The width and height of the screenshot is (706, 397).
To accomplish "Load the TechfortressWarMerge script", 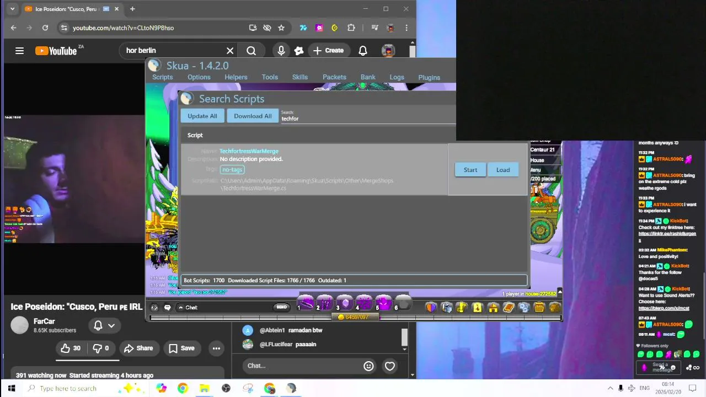I will [x=503, y=170].
